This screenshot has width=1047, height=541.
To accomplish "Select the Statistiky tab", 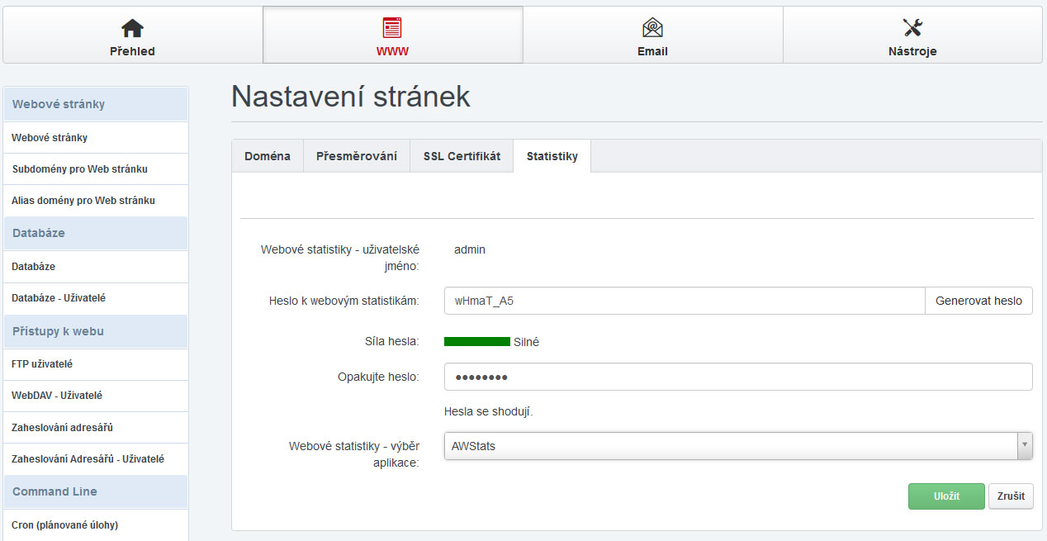I will coord(552,156).
